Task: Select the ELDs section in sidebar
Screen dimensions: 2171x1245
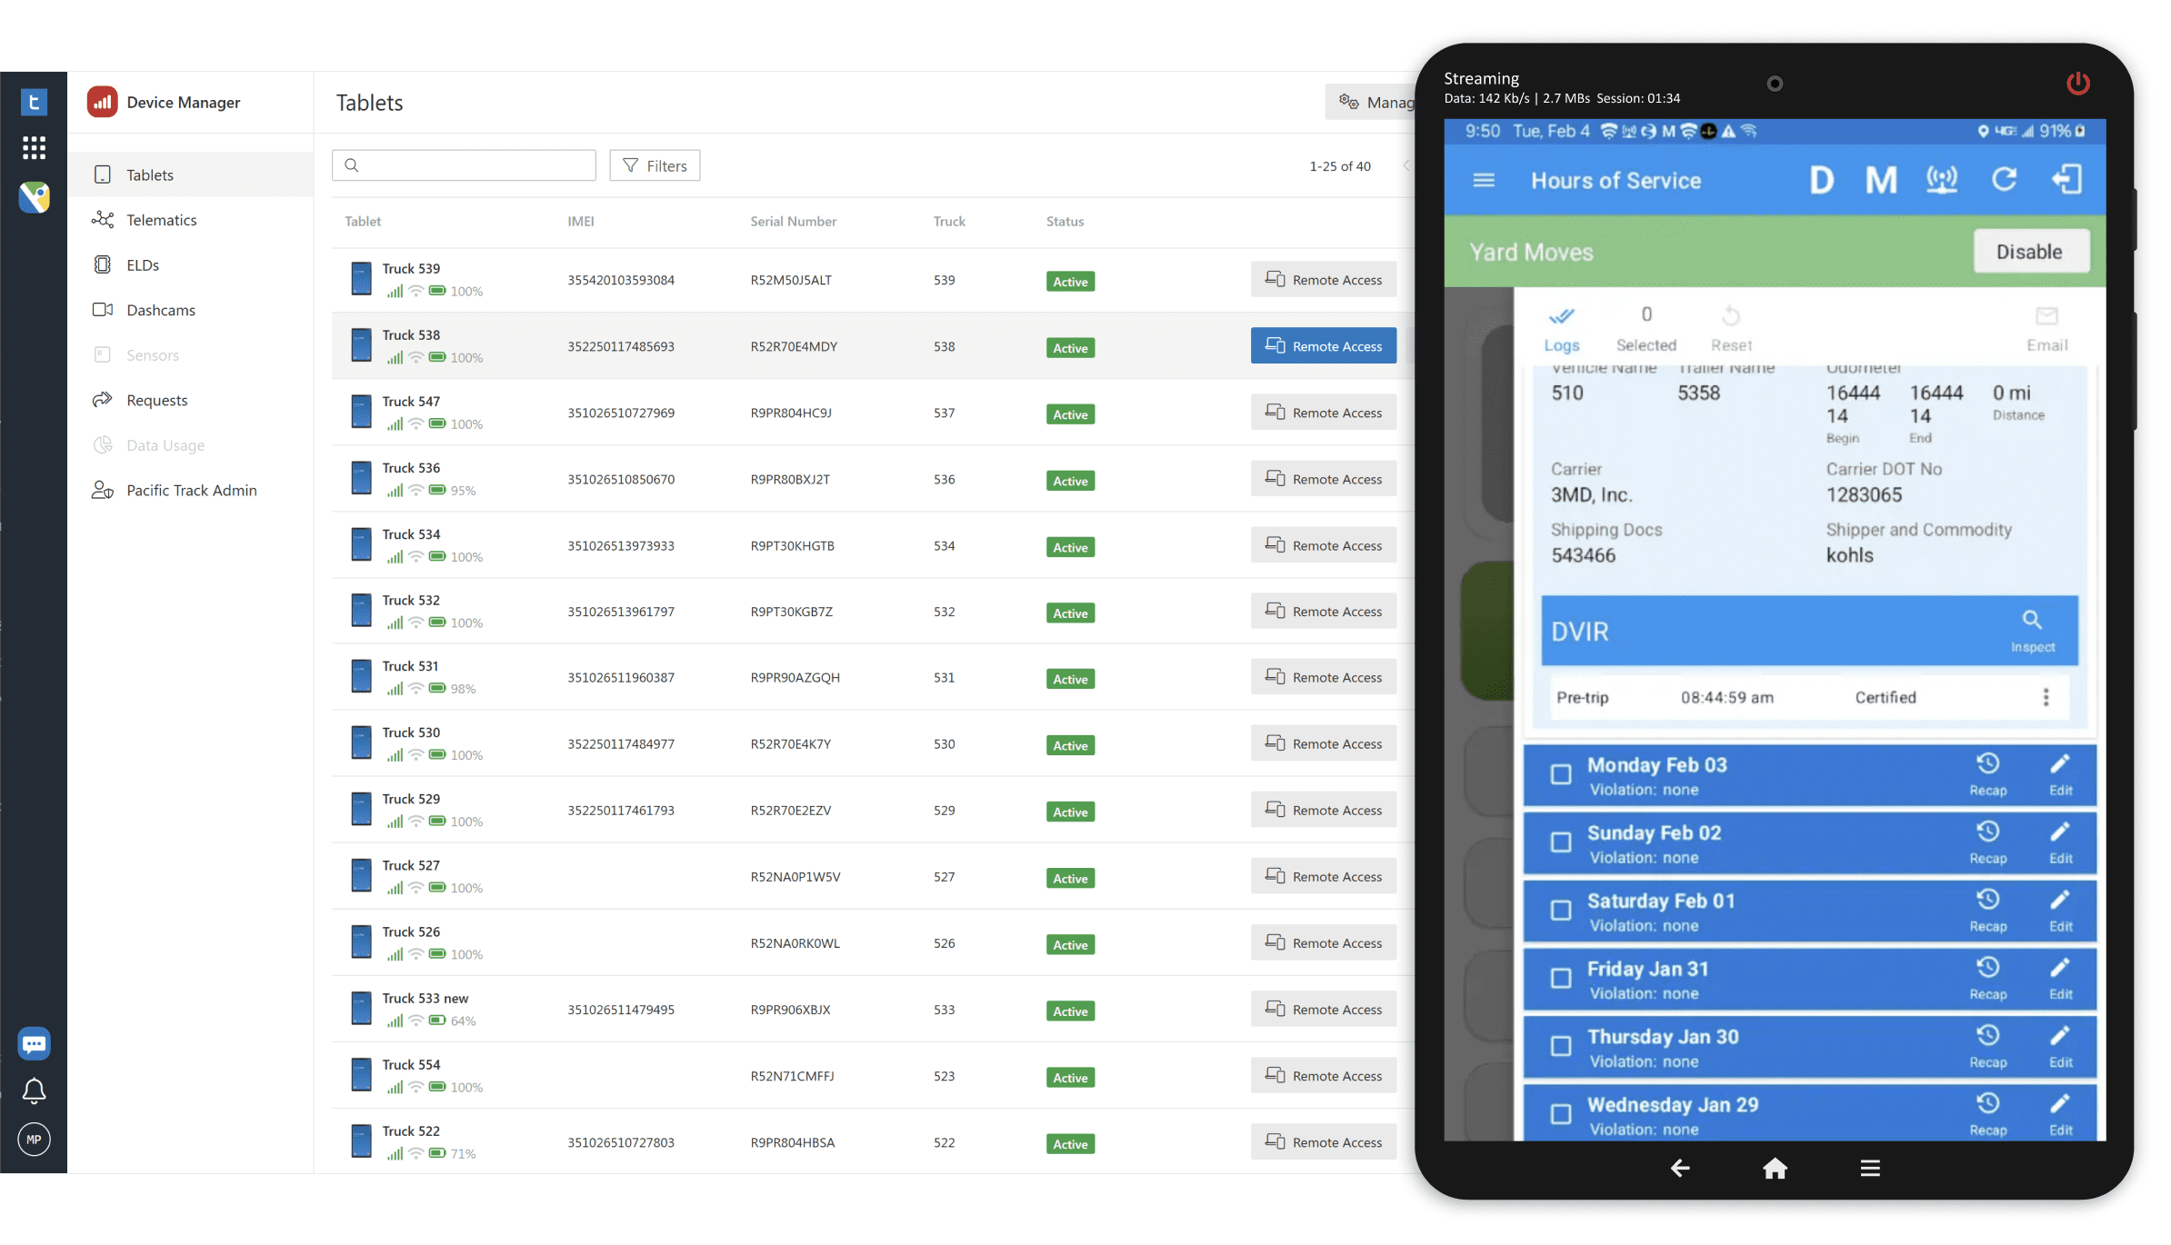Action: pos(142,264)
